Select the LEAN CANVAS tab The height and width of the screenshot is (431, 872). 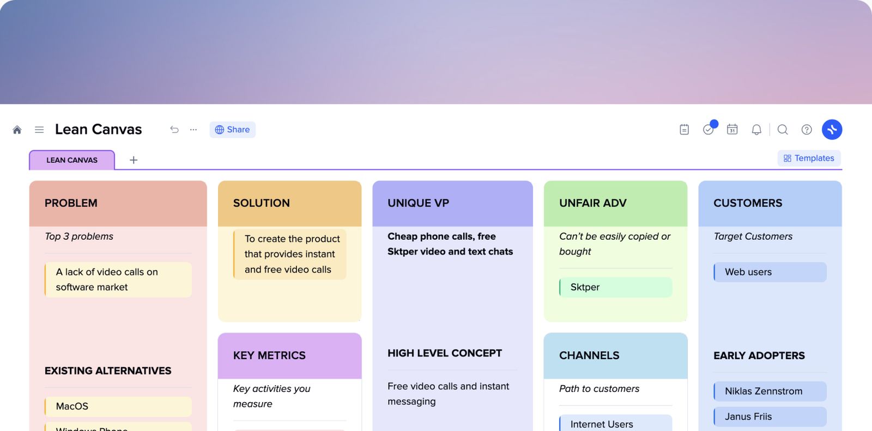coord(72,160)
